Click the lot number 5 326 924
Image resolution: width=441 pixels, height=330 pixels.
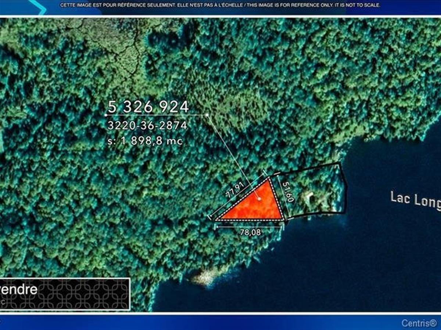[148, 107]
